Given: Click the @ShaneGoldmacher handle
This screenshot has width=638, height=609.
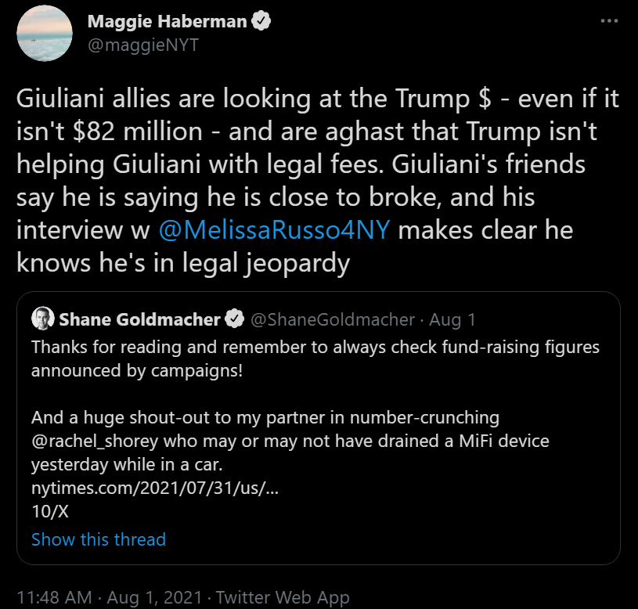Looking at the screenshot, I should point(331,319).
